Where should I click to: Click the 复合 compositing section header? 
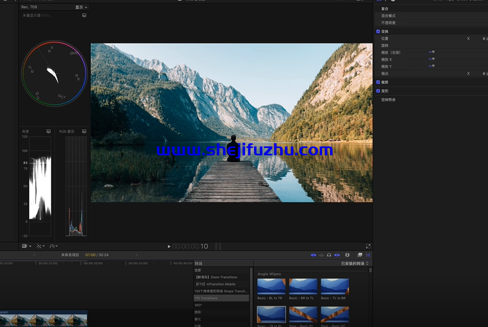(385, 9)
